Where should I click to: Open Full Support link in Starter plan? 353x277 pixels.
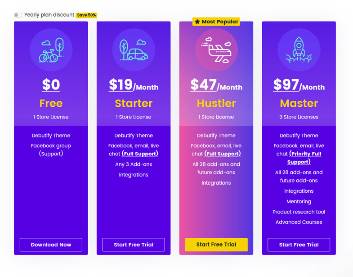[x=140, y=154]
